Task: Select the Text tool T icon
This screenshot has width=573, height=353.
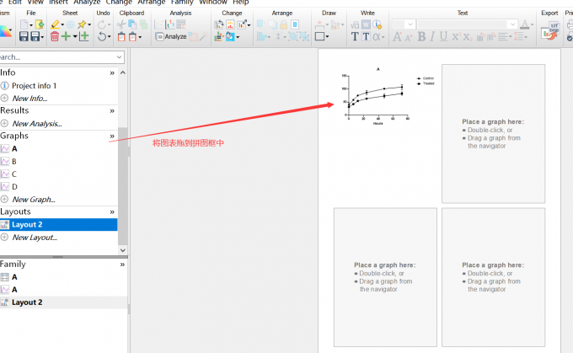Action: tap(355, 37)
